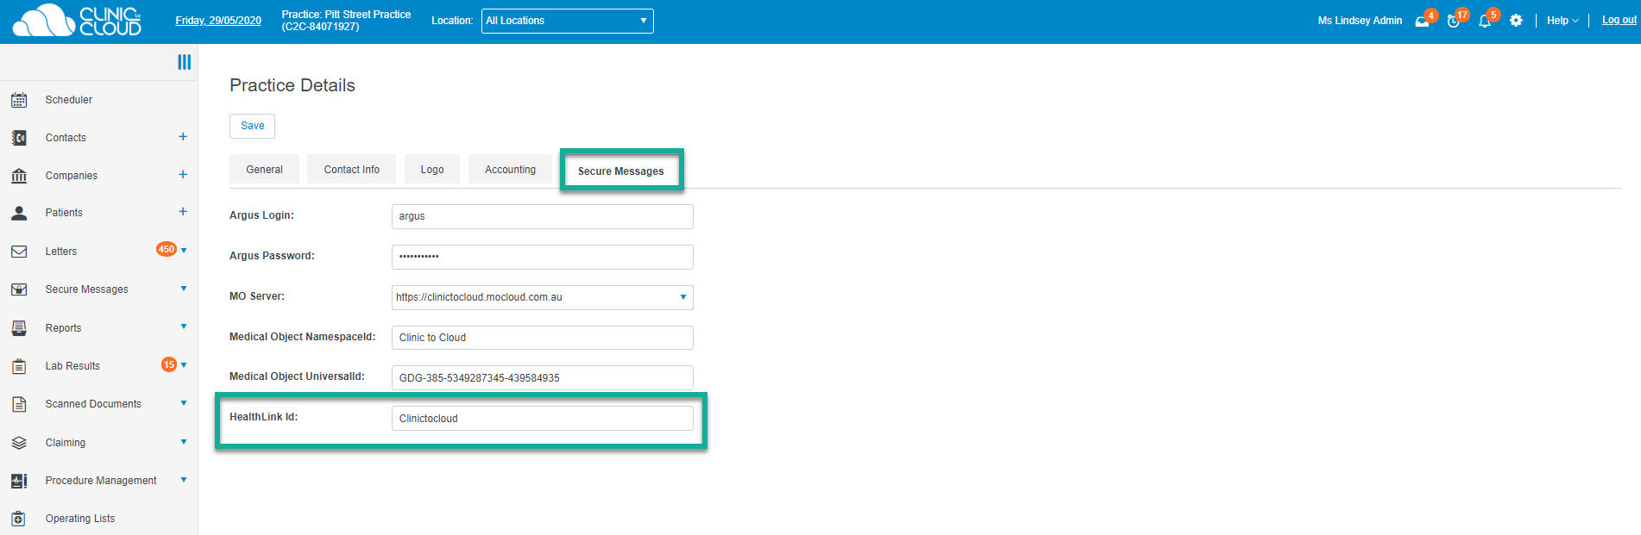
Task: Switch to the Accounting tab
Action: pyautogui.click(x=510, y=170)
